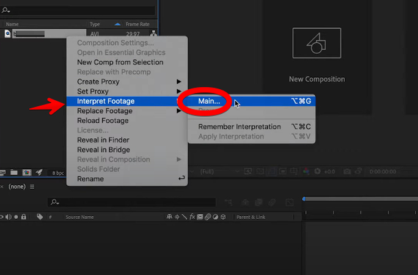Choose Reload Footage
Image resolution: width=418 pixels, height=275 pixels.
coord(127,120)
